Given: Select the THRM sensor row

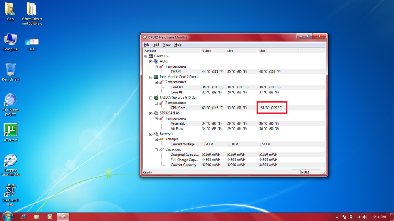Looking at the screenshot, I should point(234,71).
